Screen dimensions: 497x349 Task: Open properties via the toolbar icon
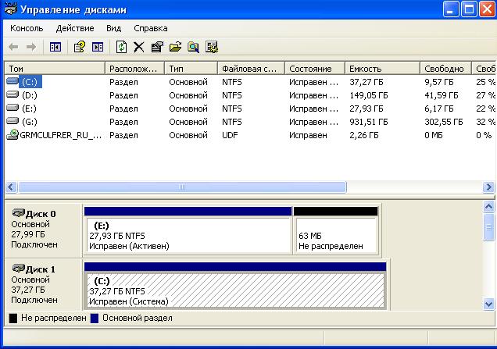tap(157, 48)
